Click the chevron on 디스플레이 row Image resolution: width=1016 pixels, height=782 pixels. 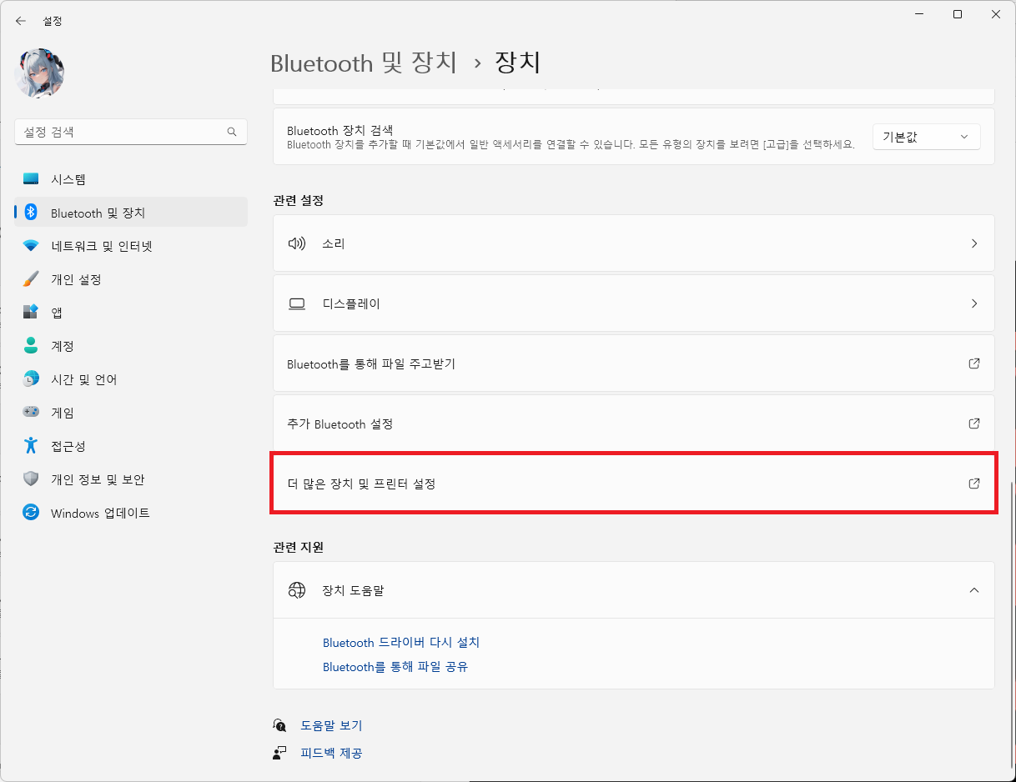tap(974, 303)
